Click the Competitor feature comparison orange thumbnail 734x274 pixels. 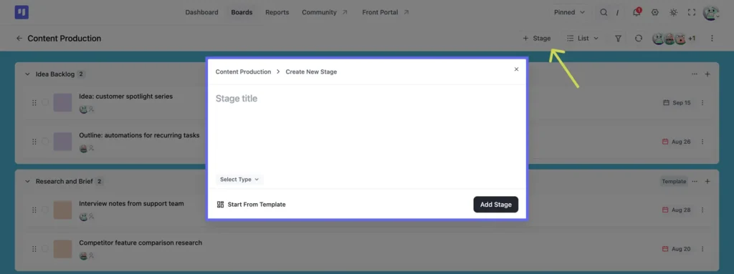[x=63, y=249]
